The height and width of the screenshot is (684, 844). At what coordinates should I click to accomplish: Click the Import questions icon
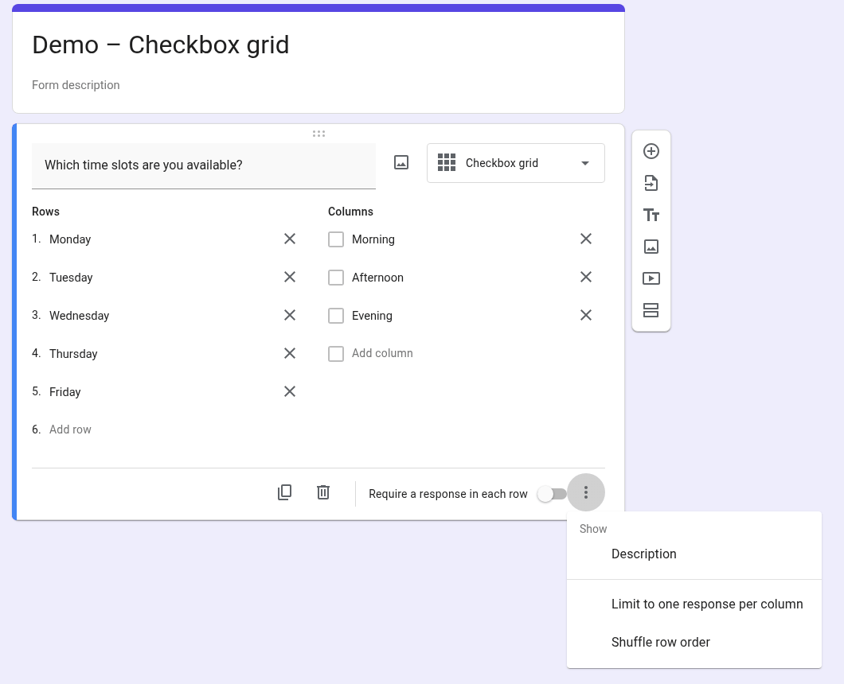(x=651, y=183)
